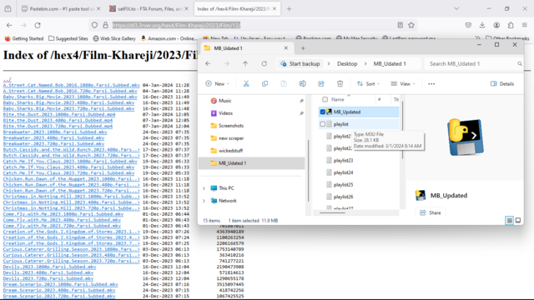Select the Index of /hex4 tab

(x=237, y=9)
